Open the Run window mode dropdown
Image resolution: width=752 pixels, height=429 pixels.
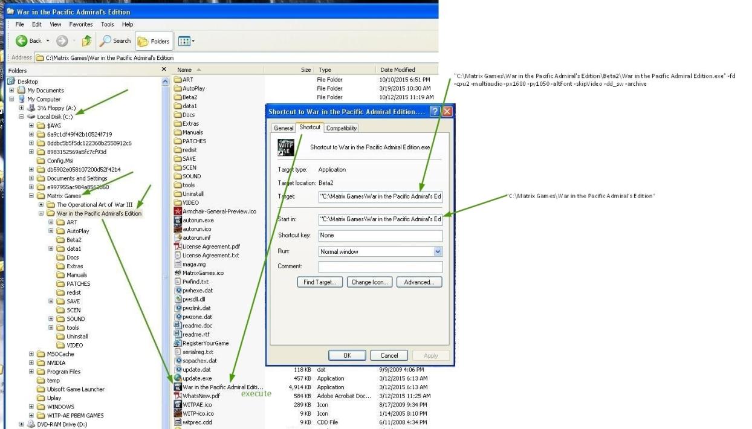(438, 251)
